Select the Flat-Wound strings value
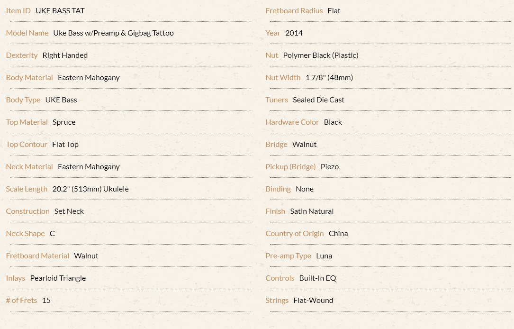Viewport: 514px width, 329px height. 314,301
